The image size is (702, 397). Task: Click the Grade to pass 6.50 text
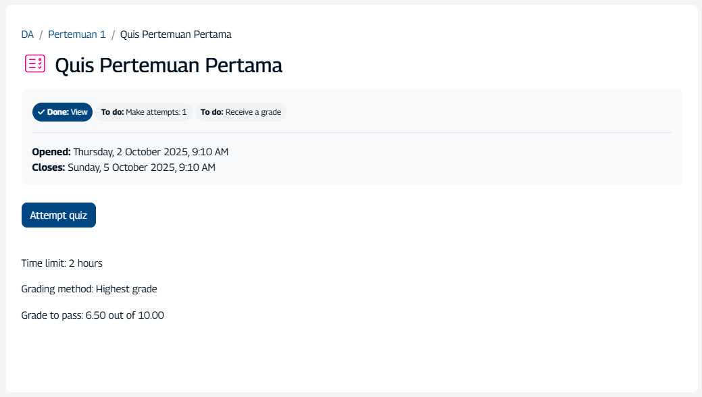tap(93, 315)
